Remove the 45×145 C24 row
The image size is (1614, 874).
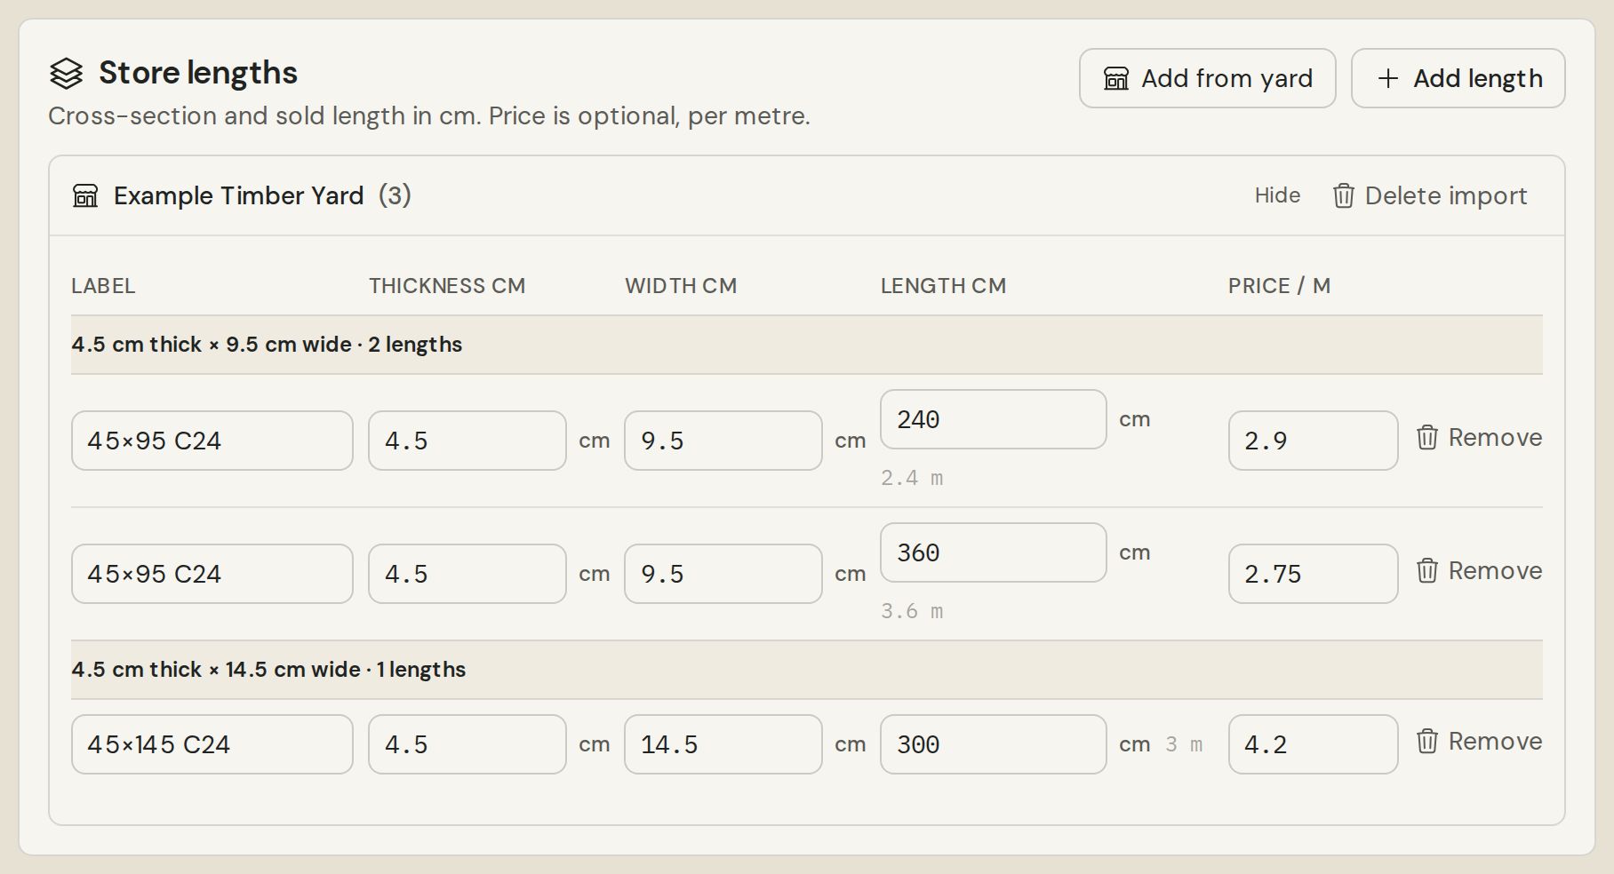(x=1478, y=741)
